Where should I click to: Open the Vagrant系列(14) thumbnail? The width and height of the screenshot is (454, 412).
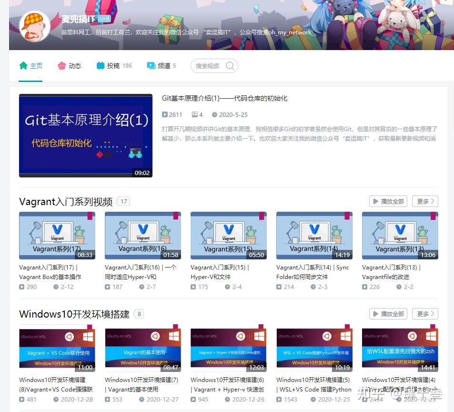314,236
